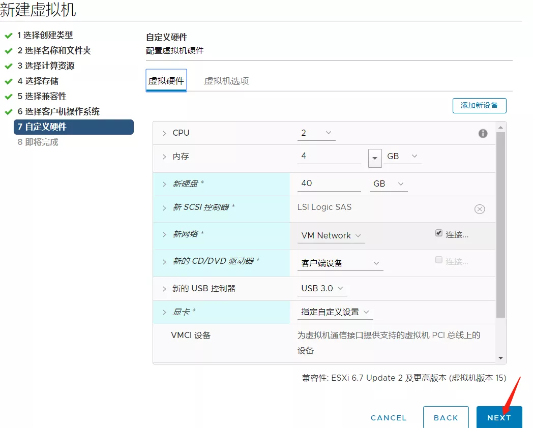The width and height of the screenshot is (533, 428).
Task: Select the 虚拟硬件 tab
Action: point(166,81)
